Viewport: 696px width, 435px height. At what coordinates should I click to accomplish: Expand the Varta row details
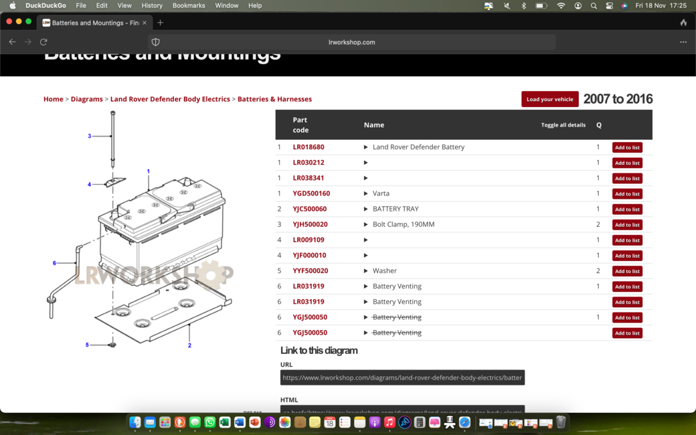366,193
